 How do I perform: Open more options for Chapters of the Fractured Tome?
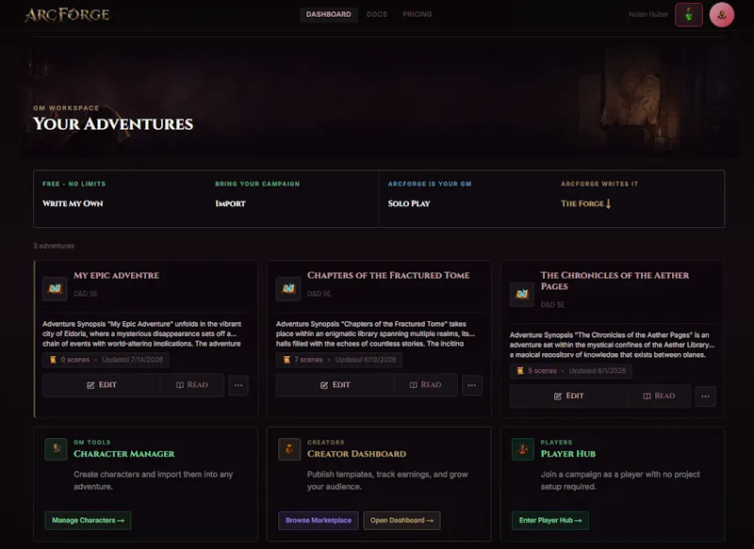472,385
